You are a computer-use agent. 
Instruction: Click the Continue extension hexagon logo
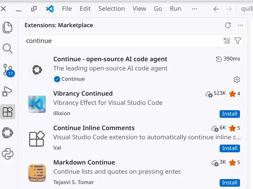(x=37, y=70)
